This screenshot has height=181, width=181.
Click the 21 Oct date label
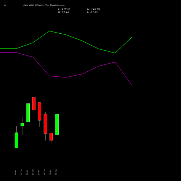pos(16,172)
